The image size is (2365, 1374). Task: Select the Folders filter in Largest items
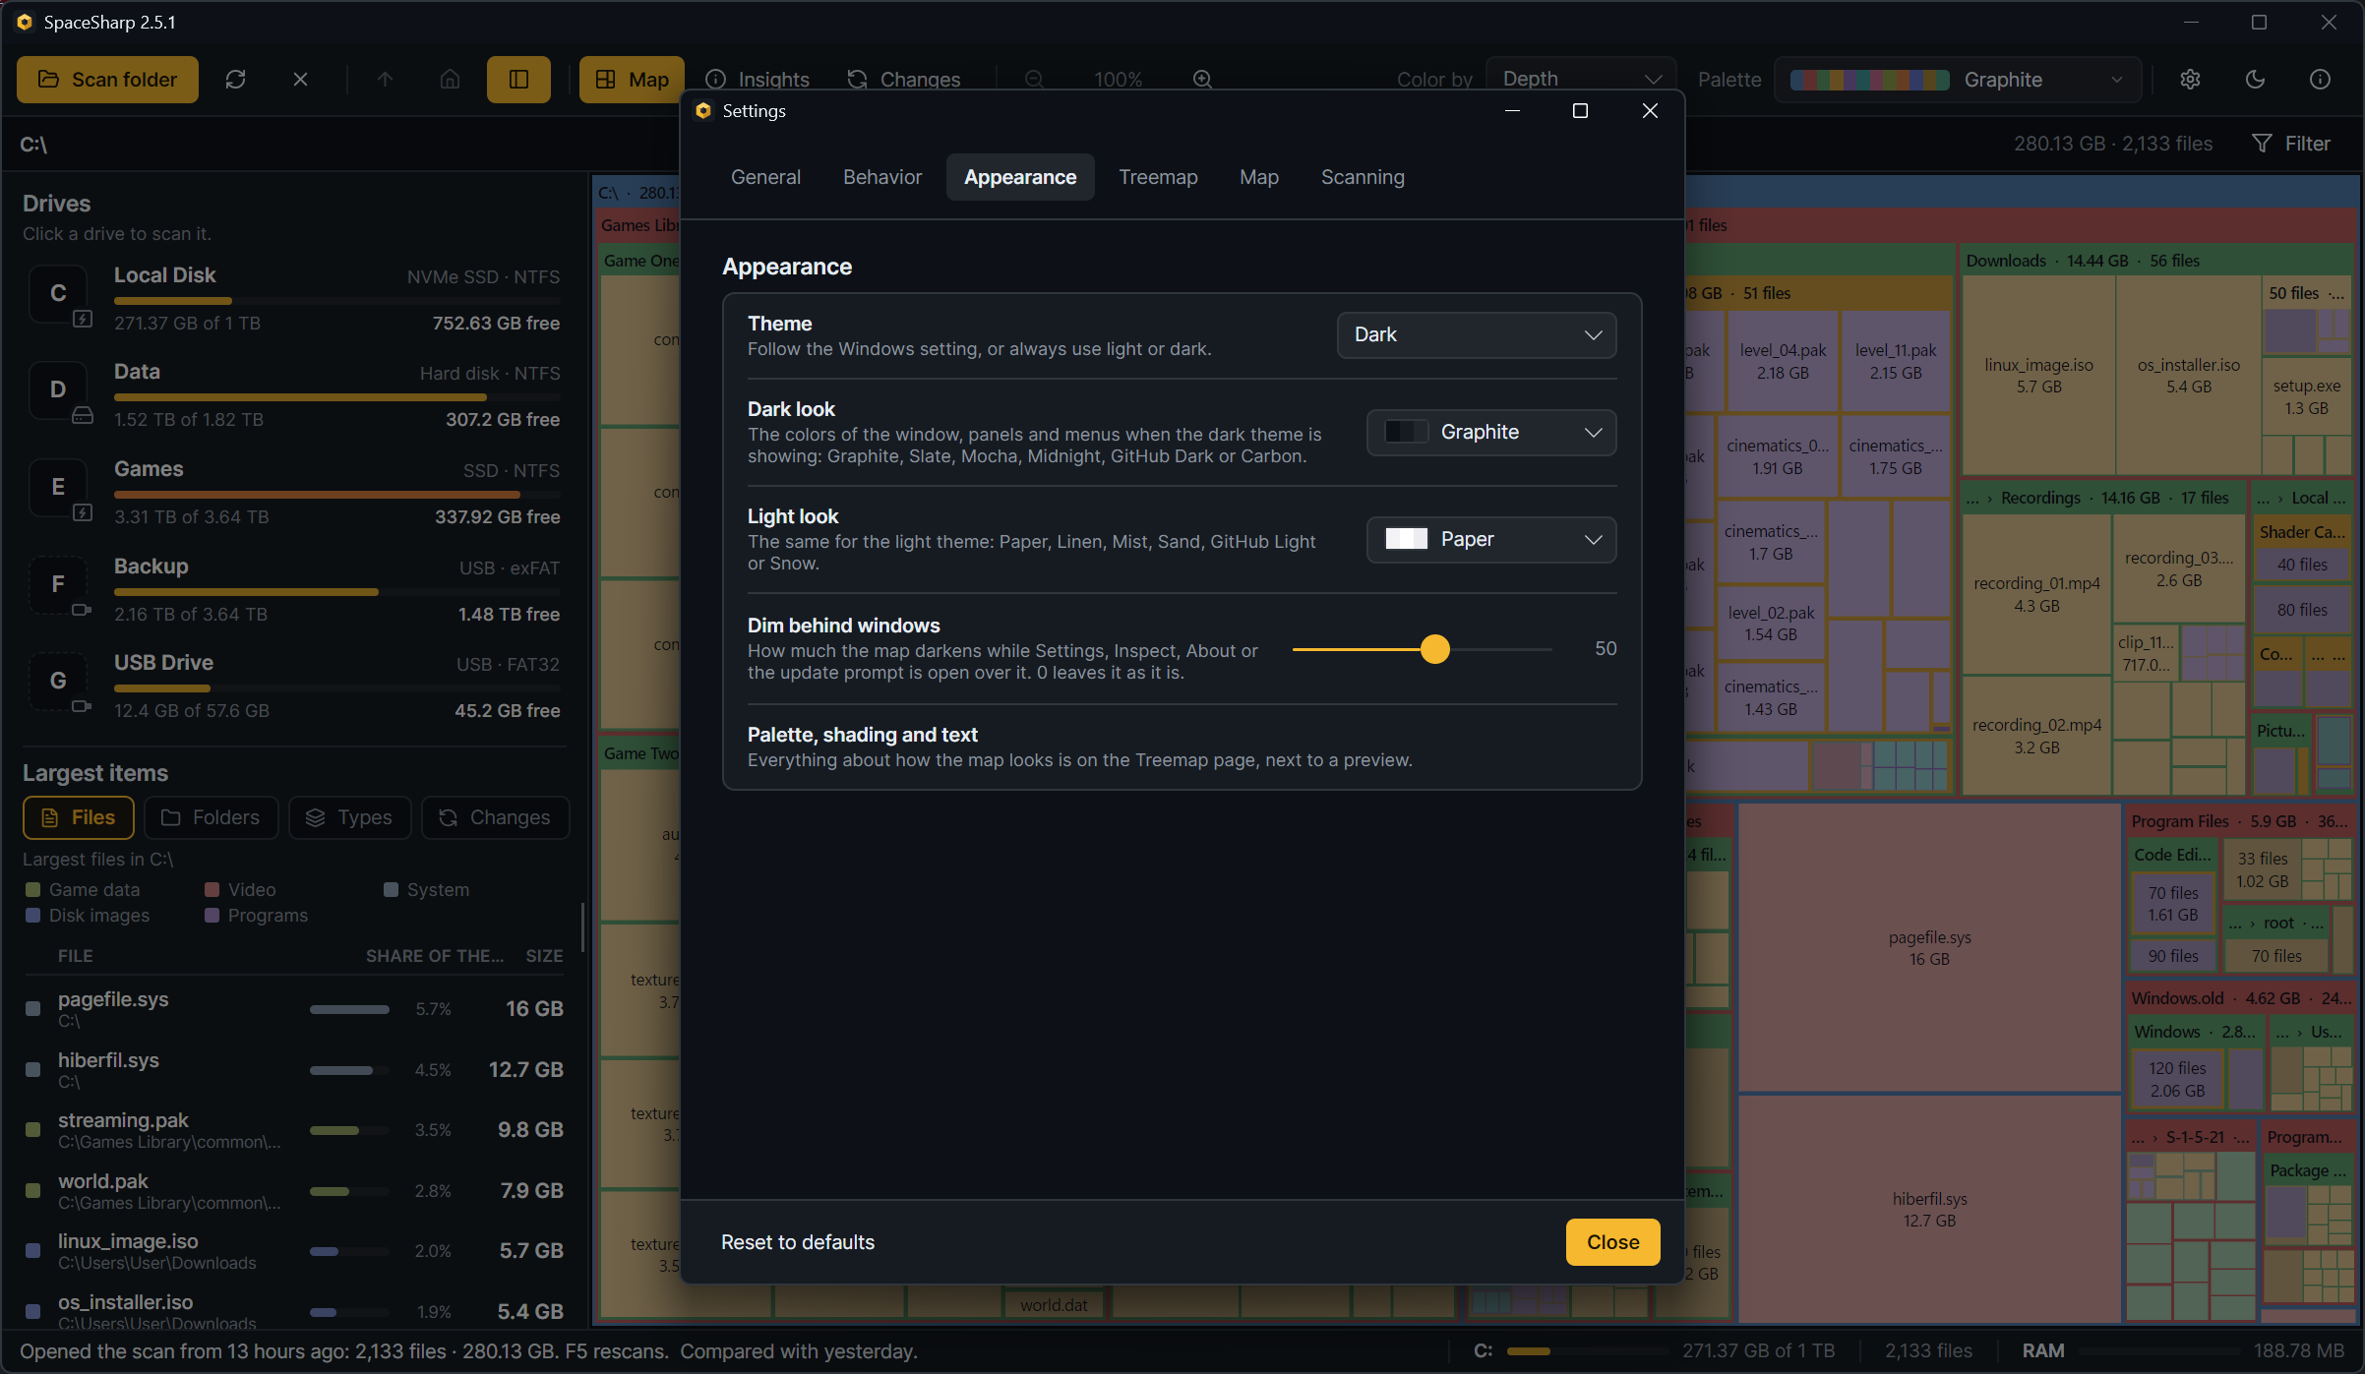pos(211,818)
